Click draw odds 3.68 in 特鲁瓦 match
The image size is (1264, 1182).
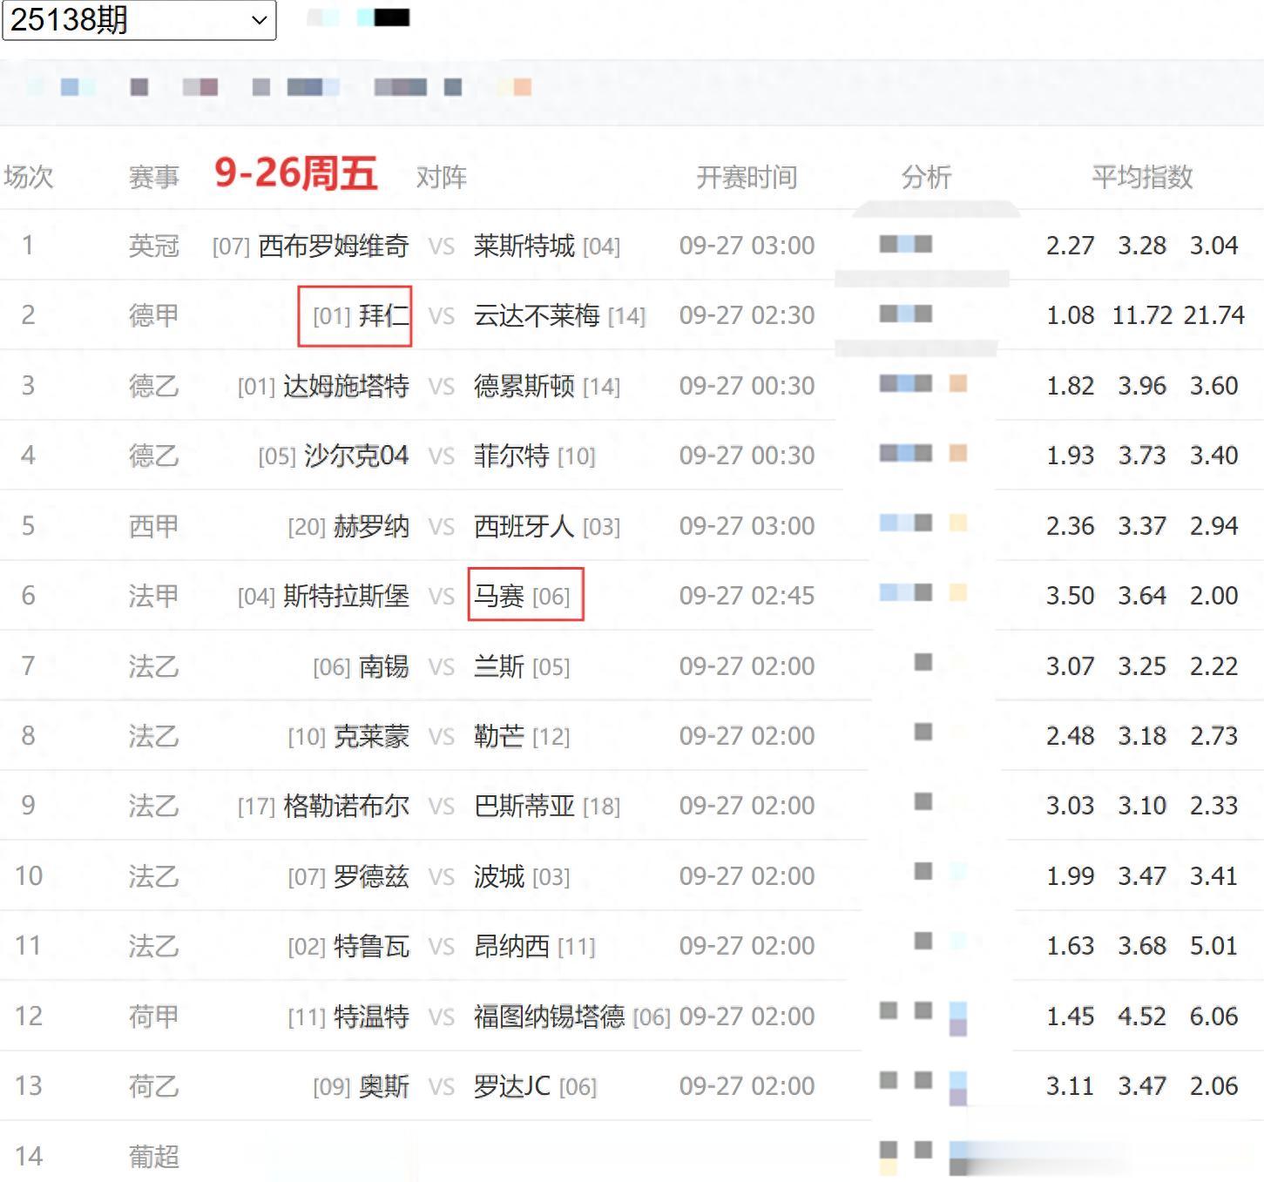click(1142, 946)
